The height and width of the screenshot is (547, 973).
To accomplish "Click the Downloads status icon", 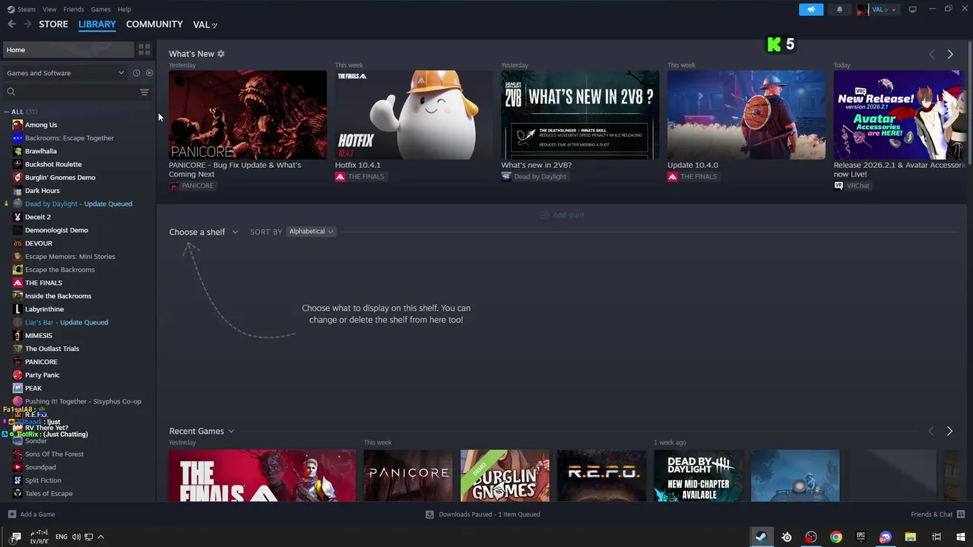I will click(x=429, y=514).
